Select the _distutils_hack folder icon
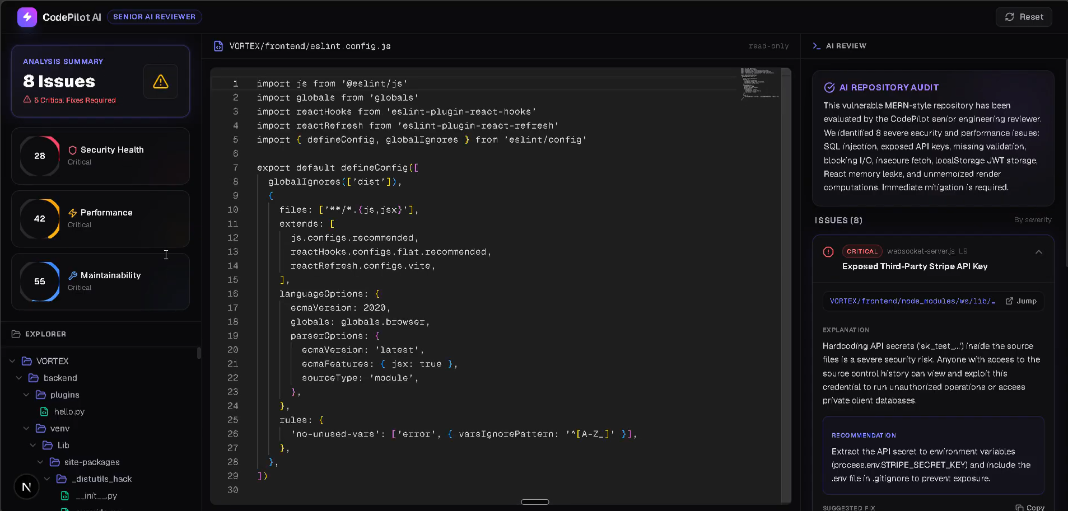Viewport: 1068px width, 511px height. [62, 479]
